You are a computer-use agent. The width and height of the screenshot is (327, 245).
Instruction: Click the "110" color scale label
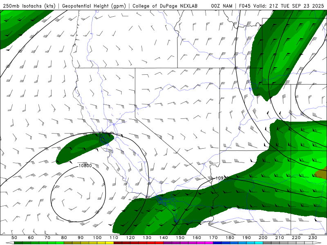(114, 238)
